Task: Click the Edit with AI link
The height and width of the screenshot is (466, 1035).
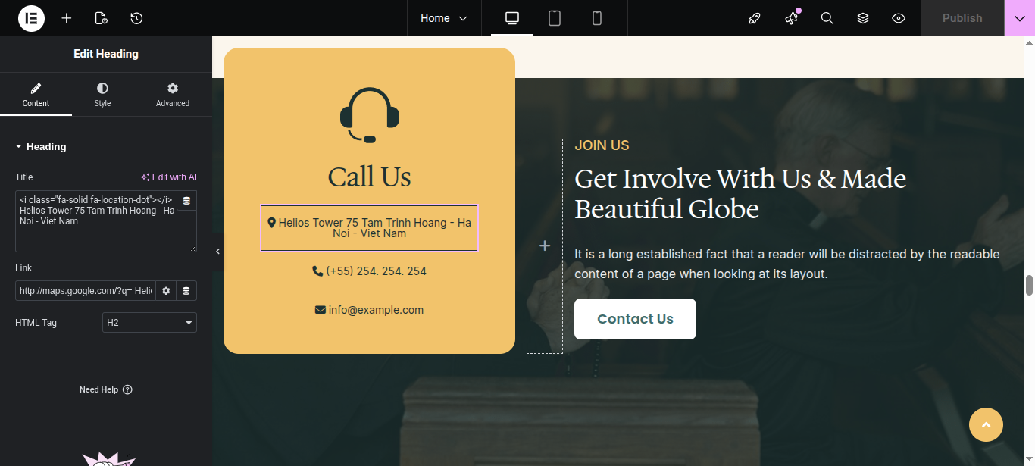Action: click(169, 177)
